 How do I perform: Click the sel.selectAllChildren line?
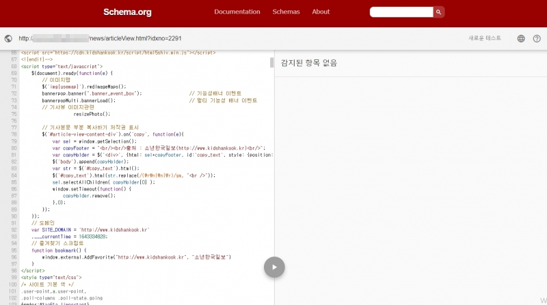pyautogui.click(x=104, y=182)
